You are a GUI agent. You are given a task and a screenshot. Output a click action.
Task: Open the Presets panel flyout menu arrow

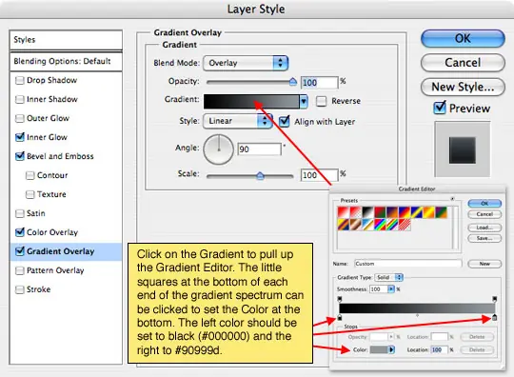pos(452,199)
